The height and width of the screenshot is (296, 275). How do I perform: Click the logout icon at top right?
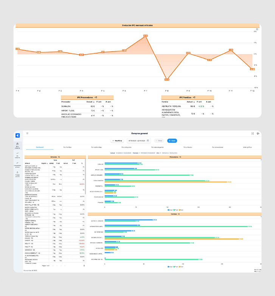point(258,134)
